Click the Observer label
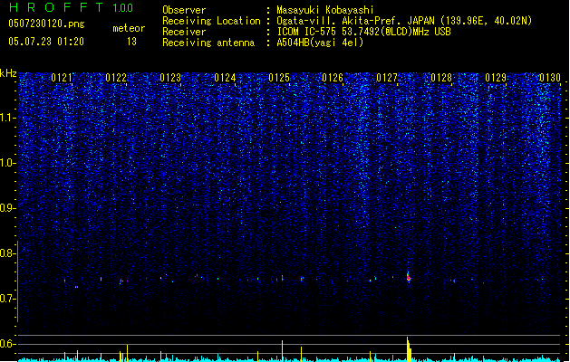The height and width of the screenshot is (362, 570). click(184, 10)
